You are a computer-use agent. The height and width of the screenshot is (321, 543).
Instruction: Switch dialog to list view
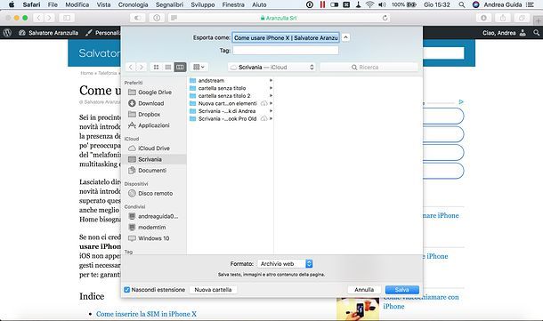coord(168,67)
